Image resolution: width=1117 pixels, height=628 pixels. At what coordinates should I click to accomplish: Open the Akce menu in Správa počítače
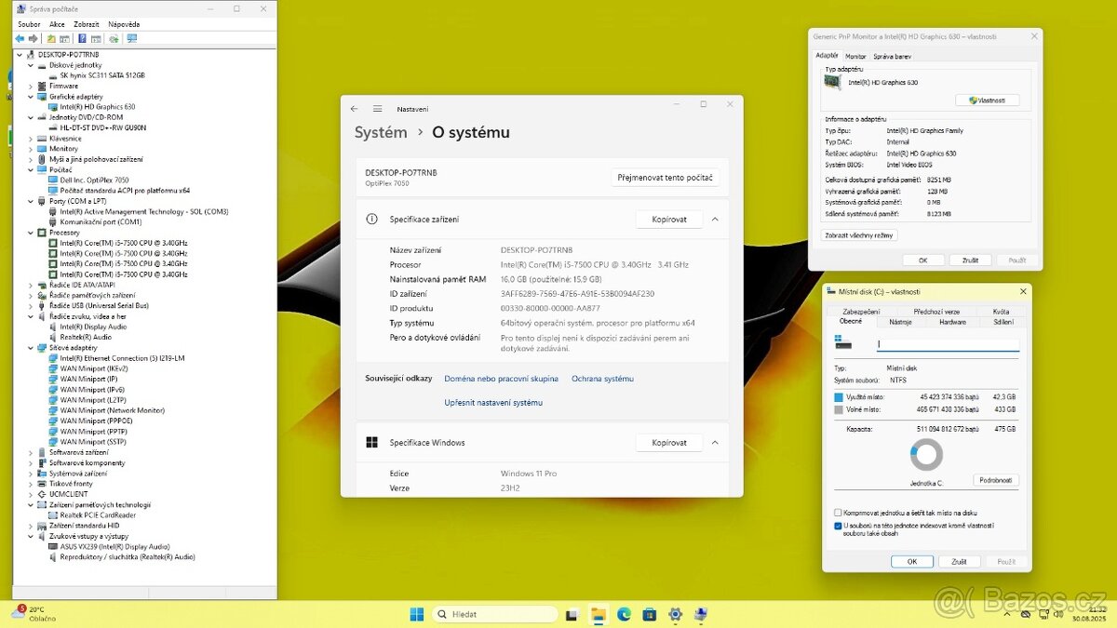[x=57, y=23]
